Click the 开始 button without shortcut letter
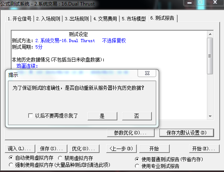The height and width of the screenshot is (172, 224). point(154,149)
